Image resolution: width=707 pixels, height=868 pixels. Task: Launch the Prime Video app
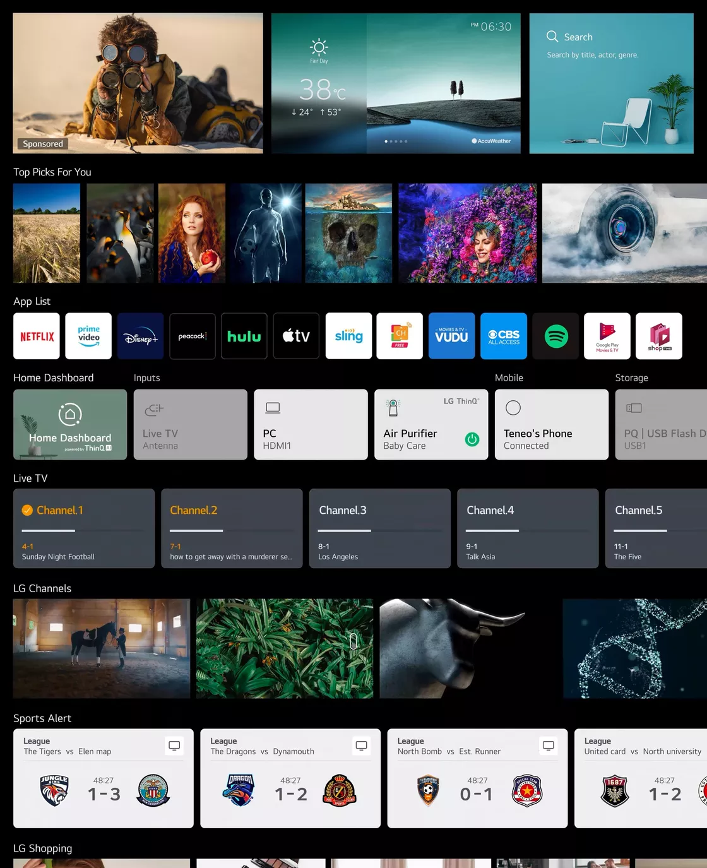88,336
